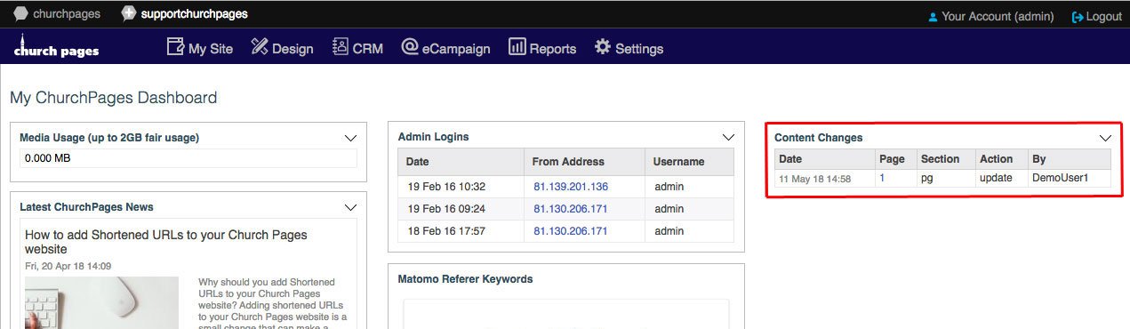1130x329 pixels.
Task: Click the 0.000 MB usage field
Action: tap(188, 158)
